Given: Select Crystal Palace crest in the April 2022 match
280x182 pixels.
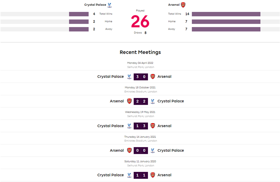Looking at the screenshot, I should coord(129,77).
